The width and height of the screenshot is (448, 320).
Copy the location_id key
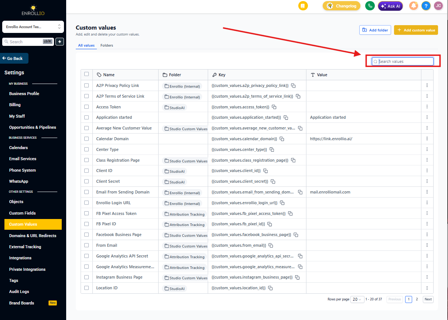tap(270, 288)
